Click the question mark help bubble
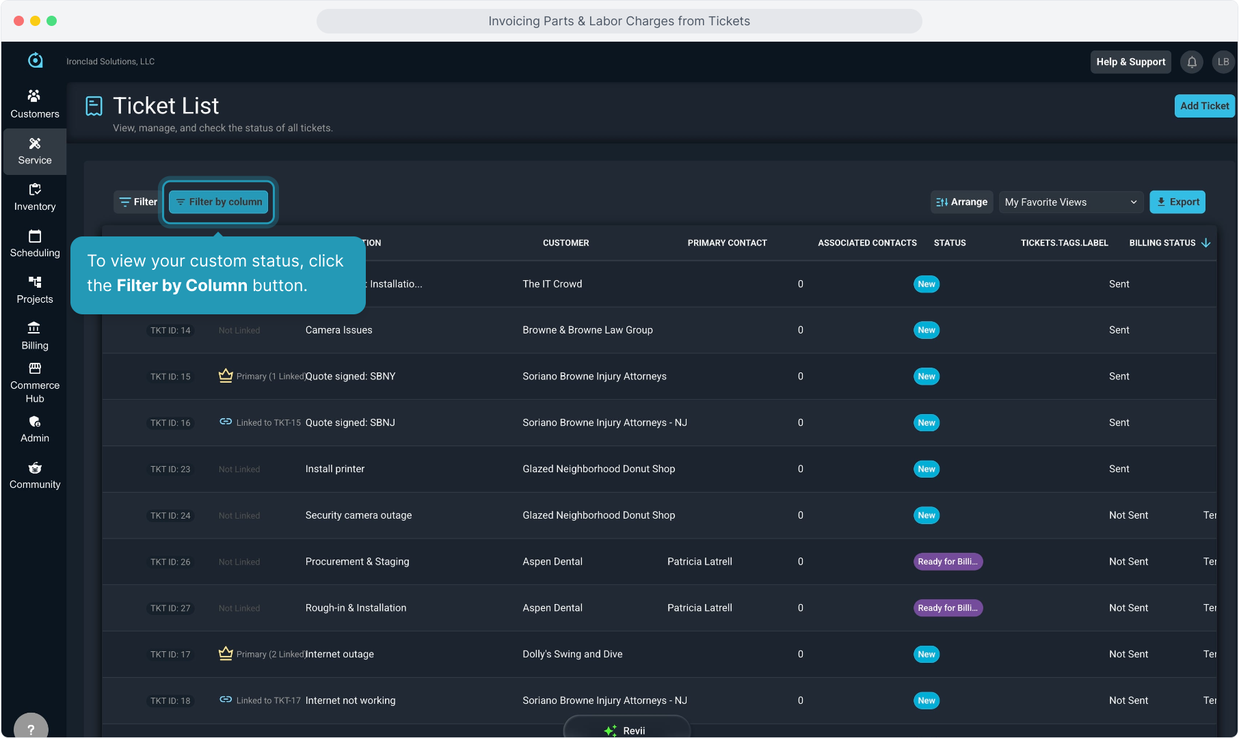 31,727
